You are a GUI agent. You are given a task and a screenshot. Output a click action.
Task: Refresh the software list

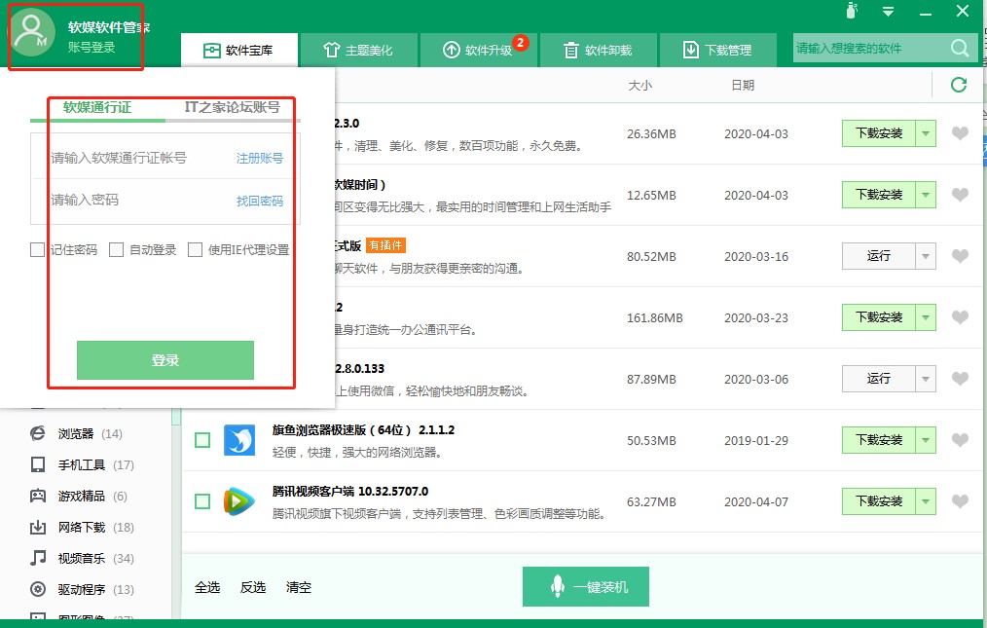point(959,86)
